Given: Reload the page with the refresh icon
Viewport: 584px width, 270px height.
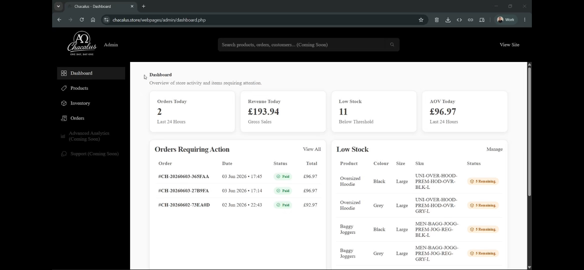Looking at the screenshot, I should coord(82,20).
